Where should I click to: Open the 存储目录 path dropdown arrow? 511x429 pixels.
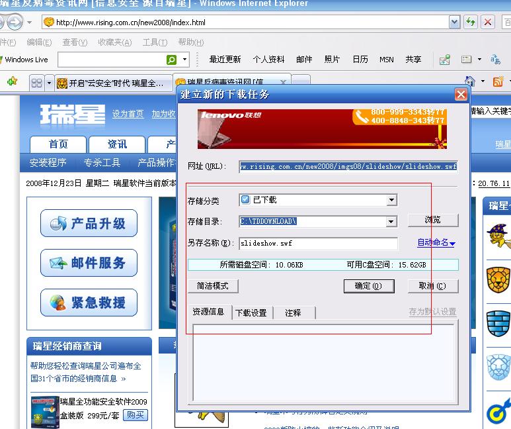coord(391,222)
